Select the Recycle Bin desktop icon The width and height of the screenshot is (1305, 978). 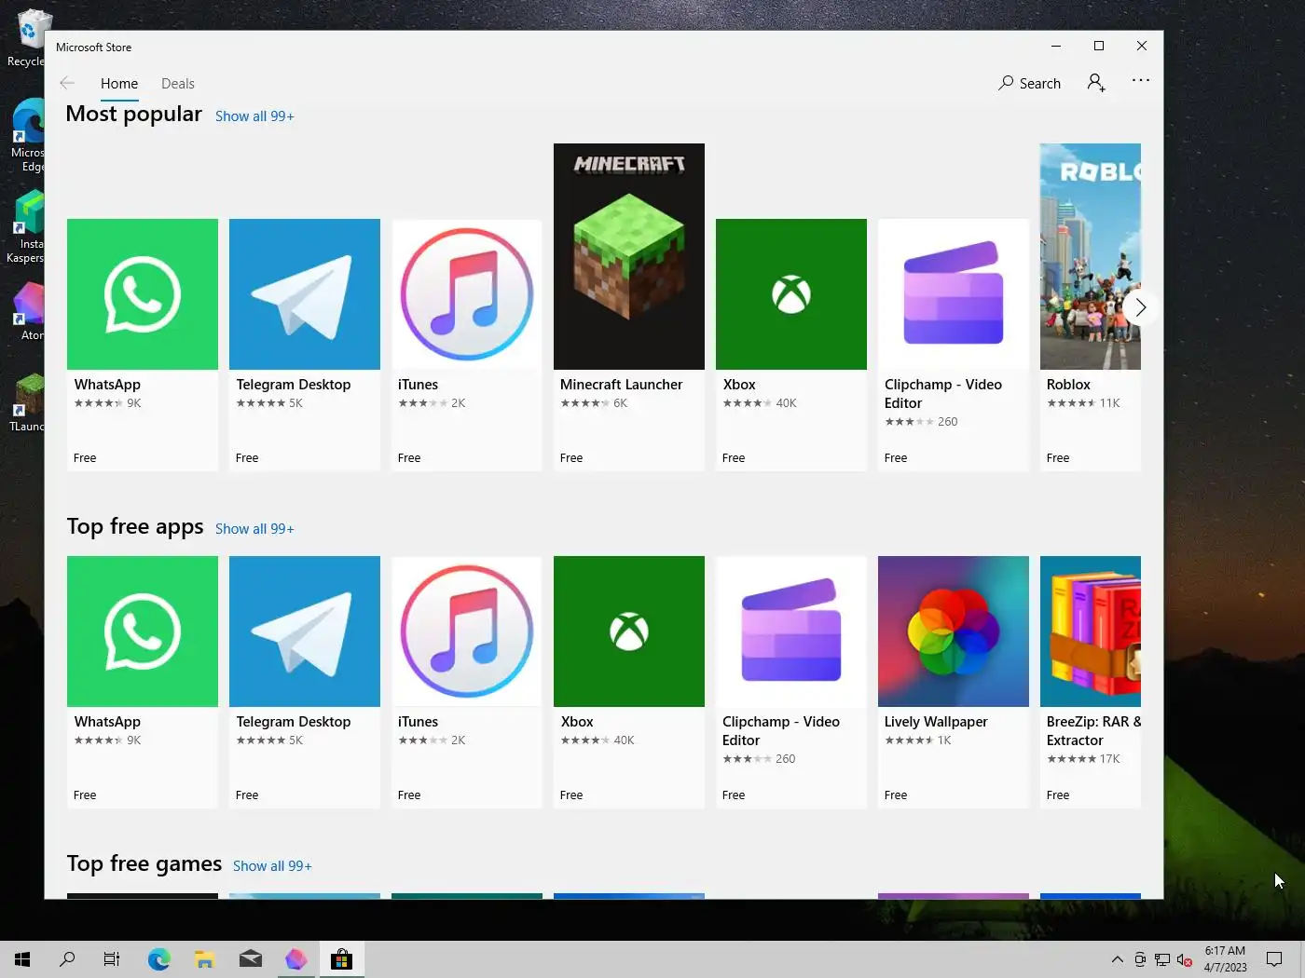click(x=26, y=38)
